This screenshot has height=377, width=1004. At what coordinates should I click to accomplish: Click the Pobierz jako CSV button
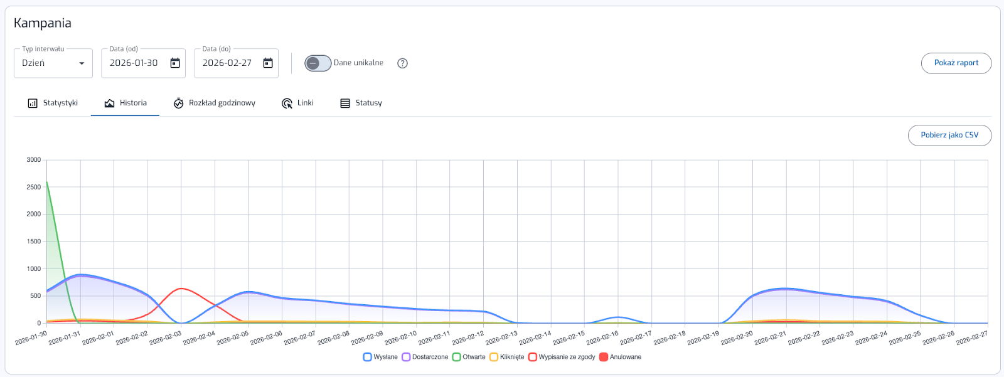click(x=949, y=135)
